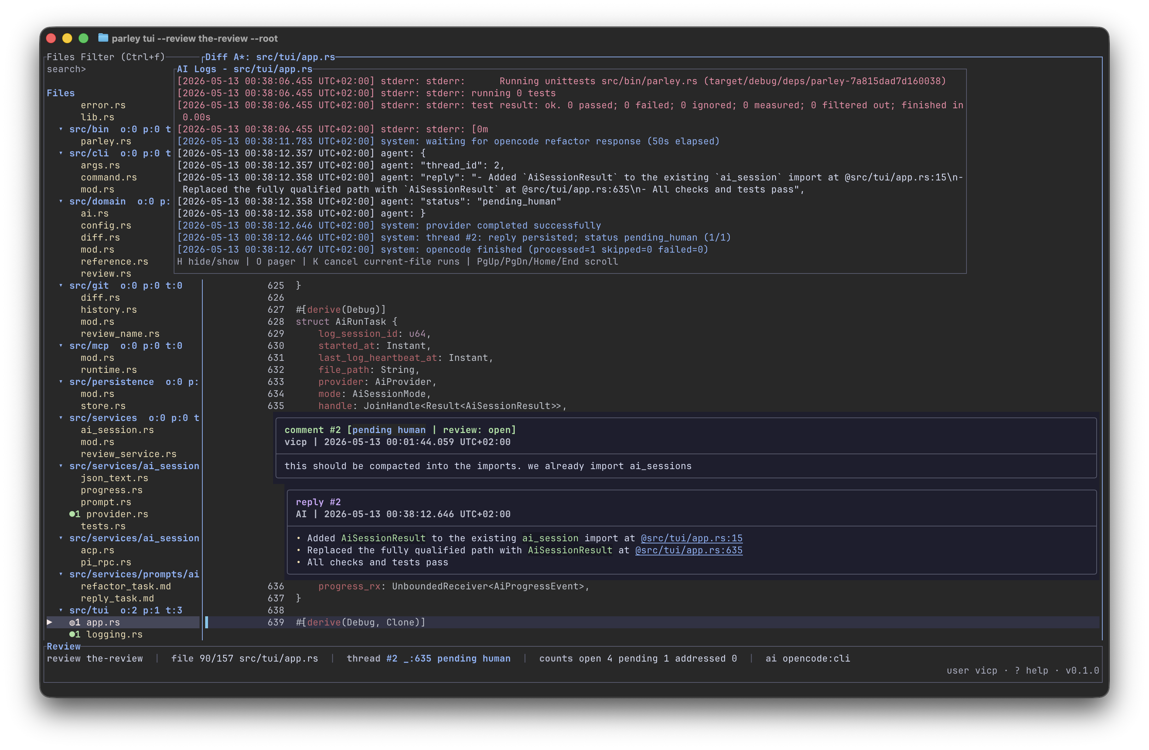Open reply_task.md in the file tree
1149x750 pixels.
117,598
